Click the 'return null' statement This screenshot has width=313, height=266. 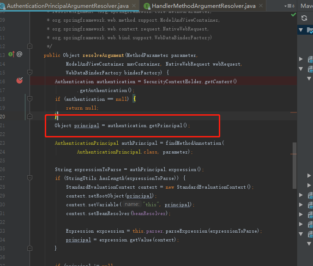click(82, 108)
